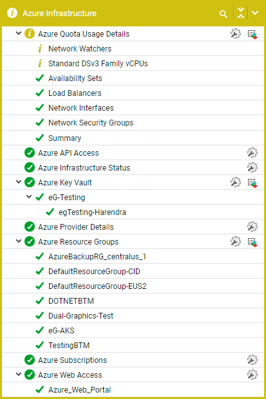The width and height of the screenshot is (266, 399).
Task: Click the collapse-all arrows icon in header
Action: [x=241, y=13]
